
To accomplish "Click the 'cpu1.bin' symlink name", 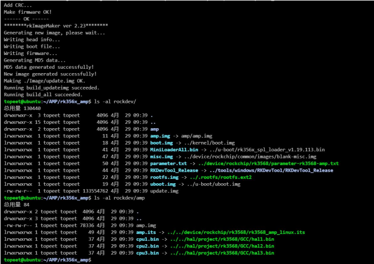I will (x=147, y=239).
